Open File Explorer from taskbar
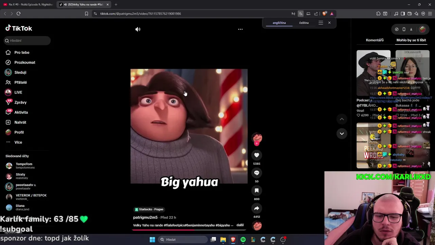Screen dimensions: 435x245 point(223,240)
